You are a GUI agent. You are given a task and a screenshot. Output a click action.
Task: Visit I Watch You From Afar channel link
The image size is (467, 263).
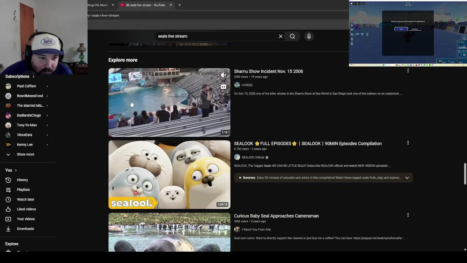click(256, 230)
